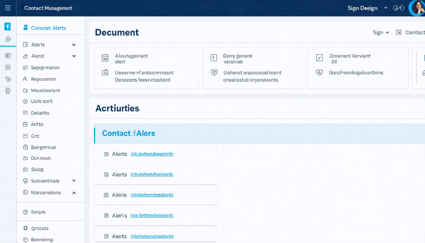The height and width of the screenshot is (243, 425).
Task: Open Qntcats in sidebar
Action: 40,228
